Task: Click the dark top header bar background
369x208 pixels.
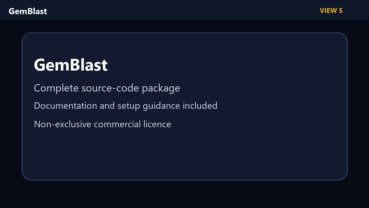Action: tap(184, 10)
